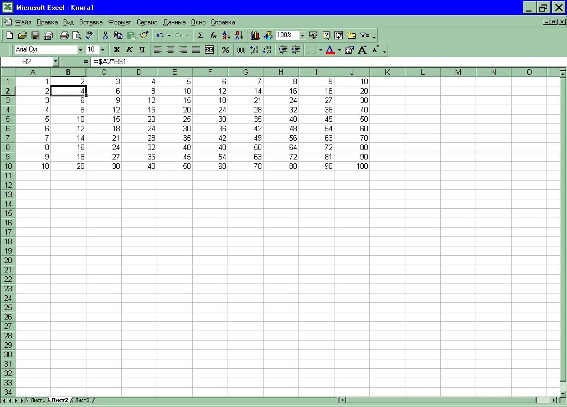Switch to the Лист3 sheet tab

point(82,400)
